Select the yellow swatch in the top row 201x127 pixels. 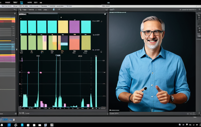pos(63,27)
